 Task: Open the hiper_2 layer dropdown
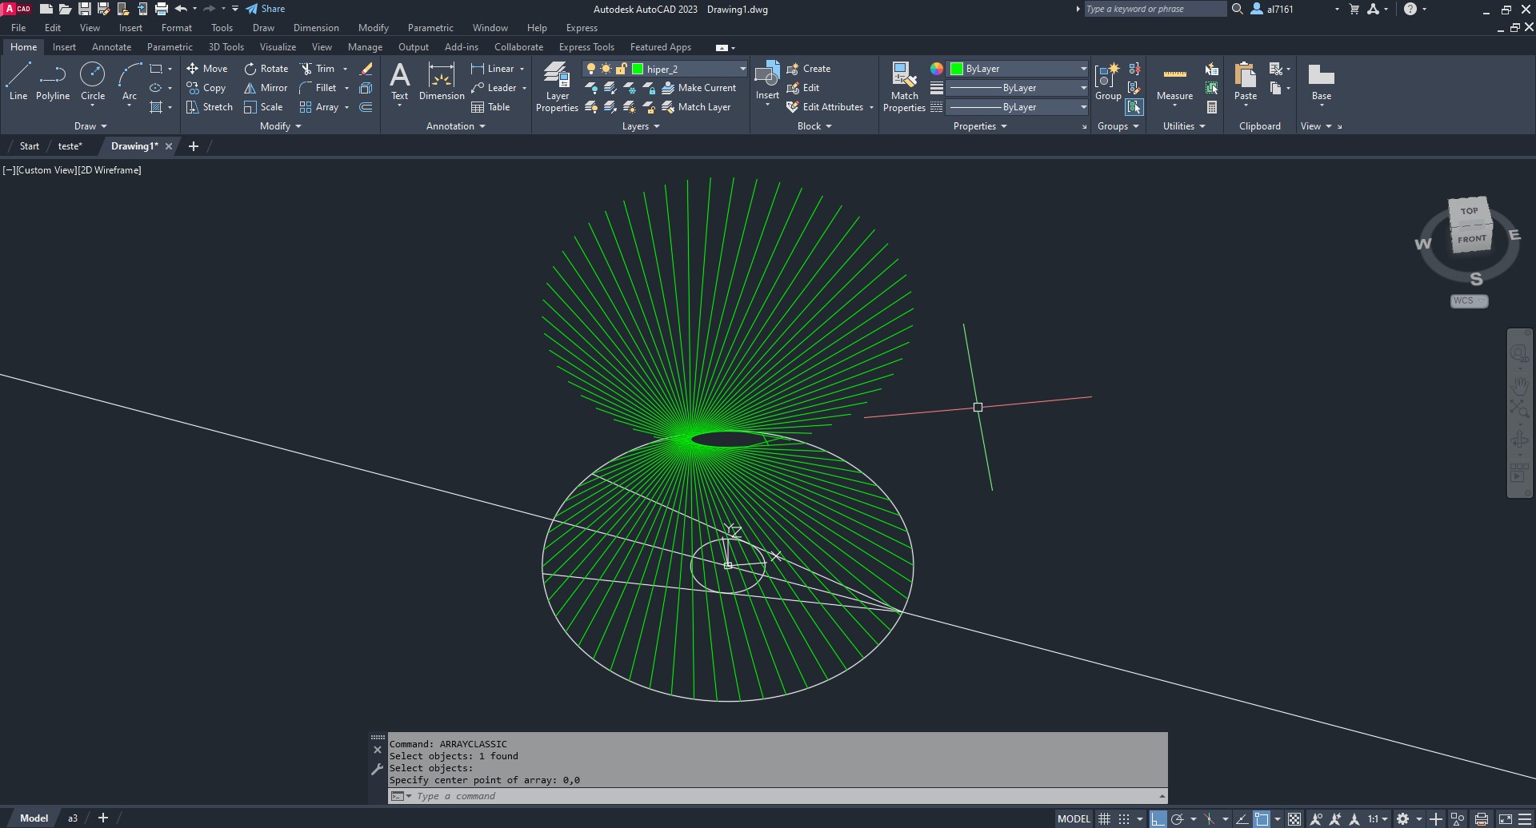pyautogui.click(x=742, y=69)
